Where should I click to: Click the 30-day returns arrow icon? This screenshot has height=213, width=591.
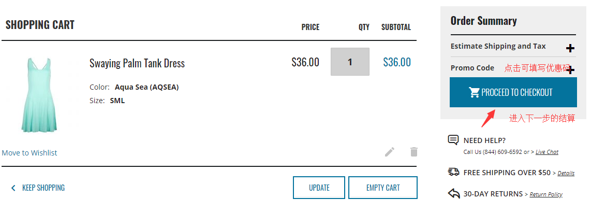(x=453, y=193)
